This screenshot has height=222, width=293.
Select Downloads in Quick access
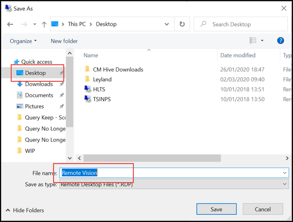39,84
